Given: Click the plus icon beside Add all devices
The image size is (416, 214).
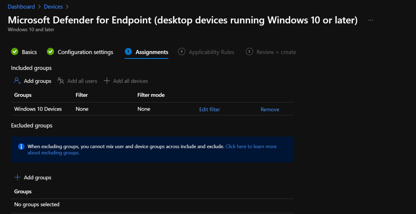Looking at the screenshot, I should [x=107, y=81].
